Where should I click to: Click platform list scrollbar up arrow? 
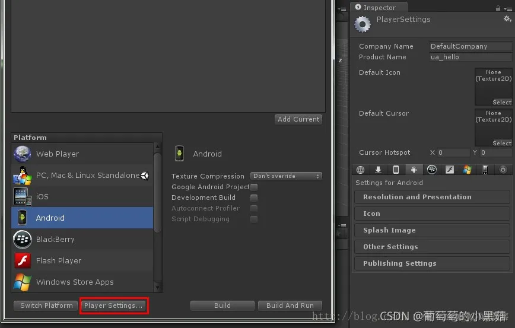(157, 147)
